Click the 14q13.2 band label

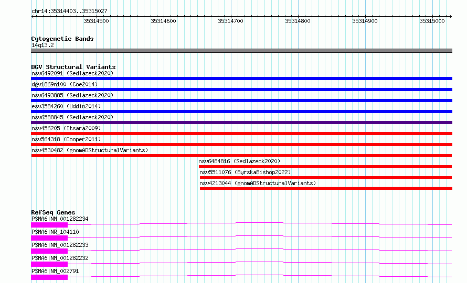pos(43,45)
